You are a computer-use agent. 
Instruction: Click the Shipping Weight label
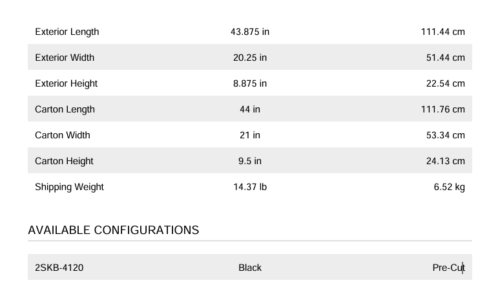pyautogui.click(x=69, y=187)
